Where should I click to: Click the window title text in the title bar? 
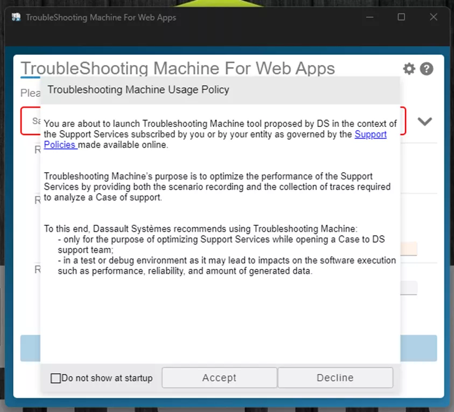101,17
